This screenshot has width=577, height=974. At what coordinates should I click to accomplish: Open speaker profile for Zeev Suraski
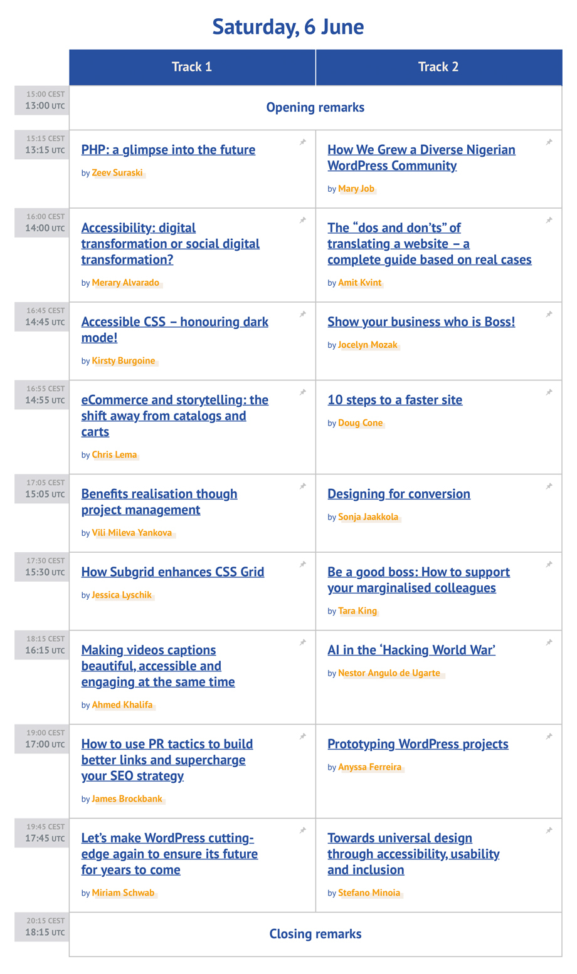pyautogui.click(x=117, y=173)
